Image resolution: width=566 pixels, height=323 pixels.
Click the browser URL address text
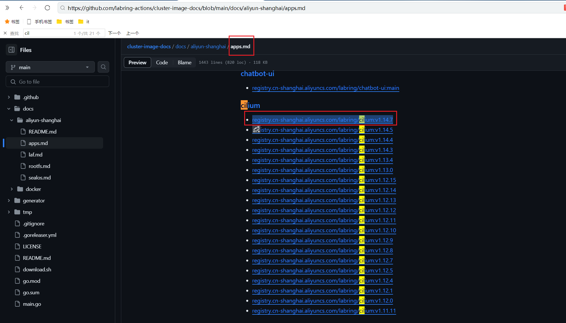click(186, 8)
